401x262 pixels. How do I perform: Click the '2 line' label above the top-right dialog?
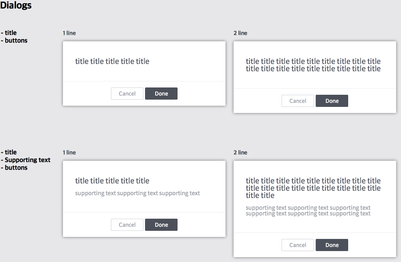pyautogui.click(x=239, y=33)
